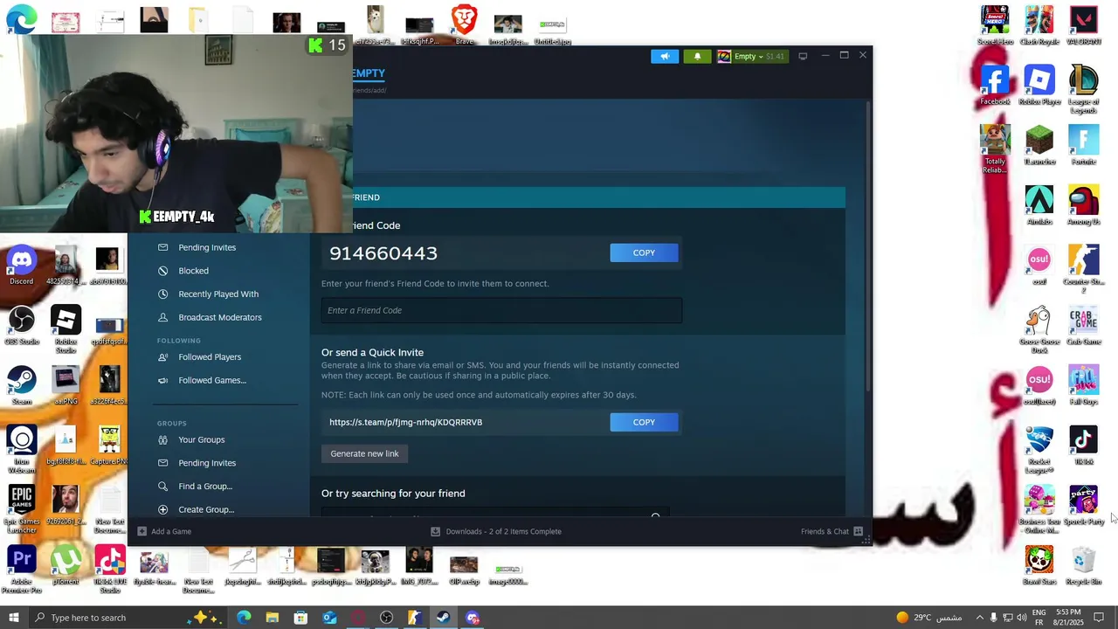Open the taskbar volume control

pyautogui.click(x=1022, y=618)
